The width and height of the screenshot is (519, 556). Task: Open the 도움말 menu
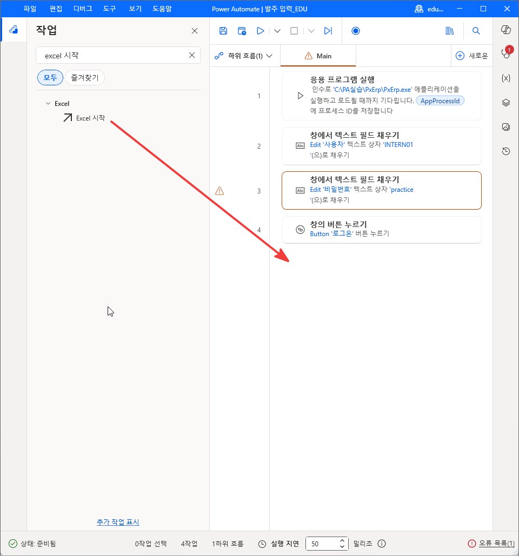click(162, 9)
